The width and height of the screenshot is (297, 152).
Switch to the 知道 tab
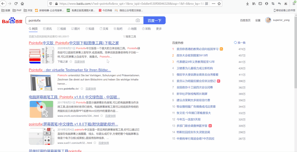(x=90, y=29)
